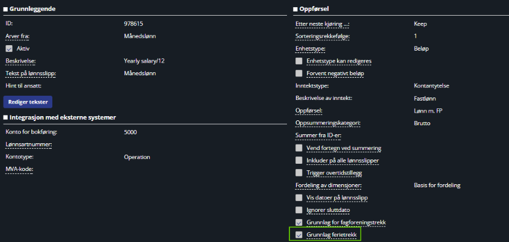Click the Rediger tekster button
The width and height of the screenshot is (509, 242).
pyautogui.click(x=28, y=102)
